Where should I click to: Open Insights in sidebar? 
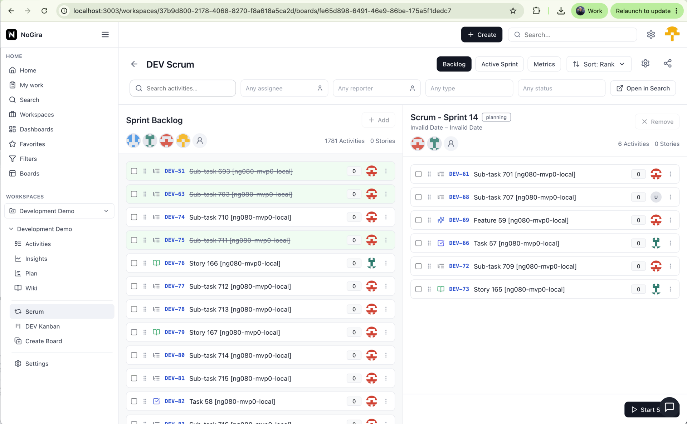[36, 259]
